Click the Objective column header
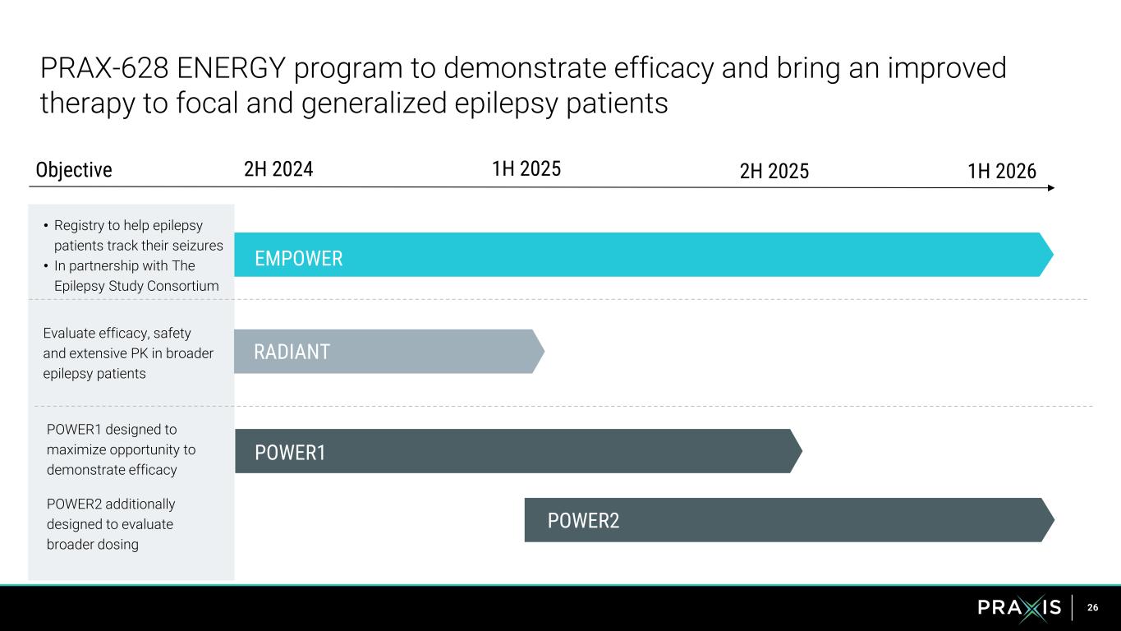Image resolution: width=1121 pixels, height=631 pixels. point(74,170)
